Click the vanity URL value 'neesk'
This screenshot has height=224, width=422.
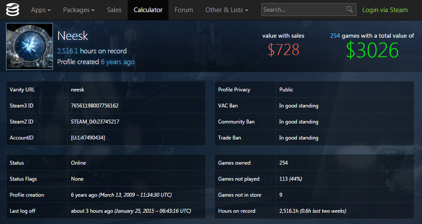(78, 90)
